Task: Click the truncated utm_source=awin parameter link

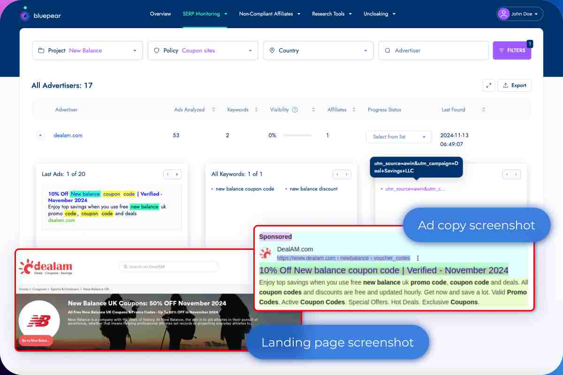Action: 415,189
